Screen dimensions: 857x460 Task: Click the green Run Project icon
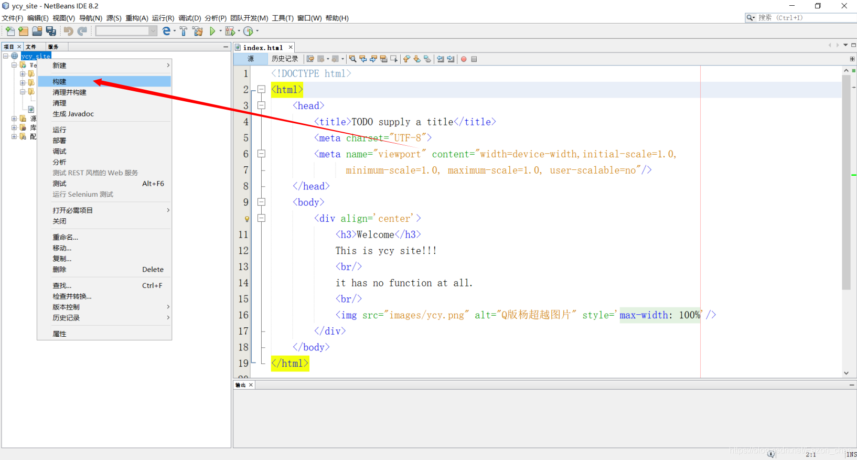tap(212, 31)
